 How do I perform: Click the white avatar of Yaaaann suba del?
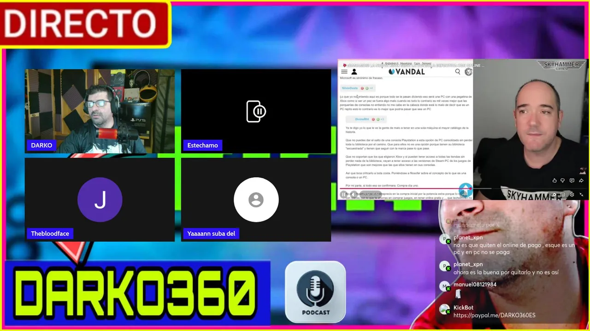point(256,200)
